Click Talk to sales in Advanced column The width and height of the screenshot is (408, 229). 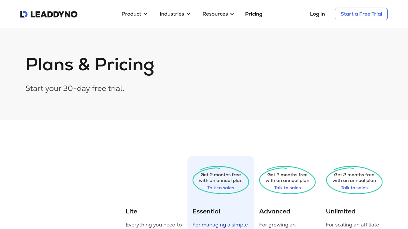click(288, 188)
